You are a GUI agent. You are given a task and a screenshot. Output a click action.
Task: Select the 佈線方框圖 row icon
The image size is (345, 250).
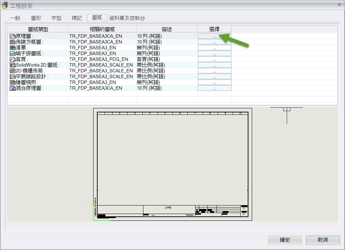pyautogui.click(x=13, y=42)
